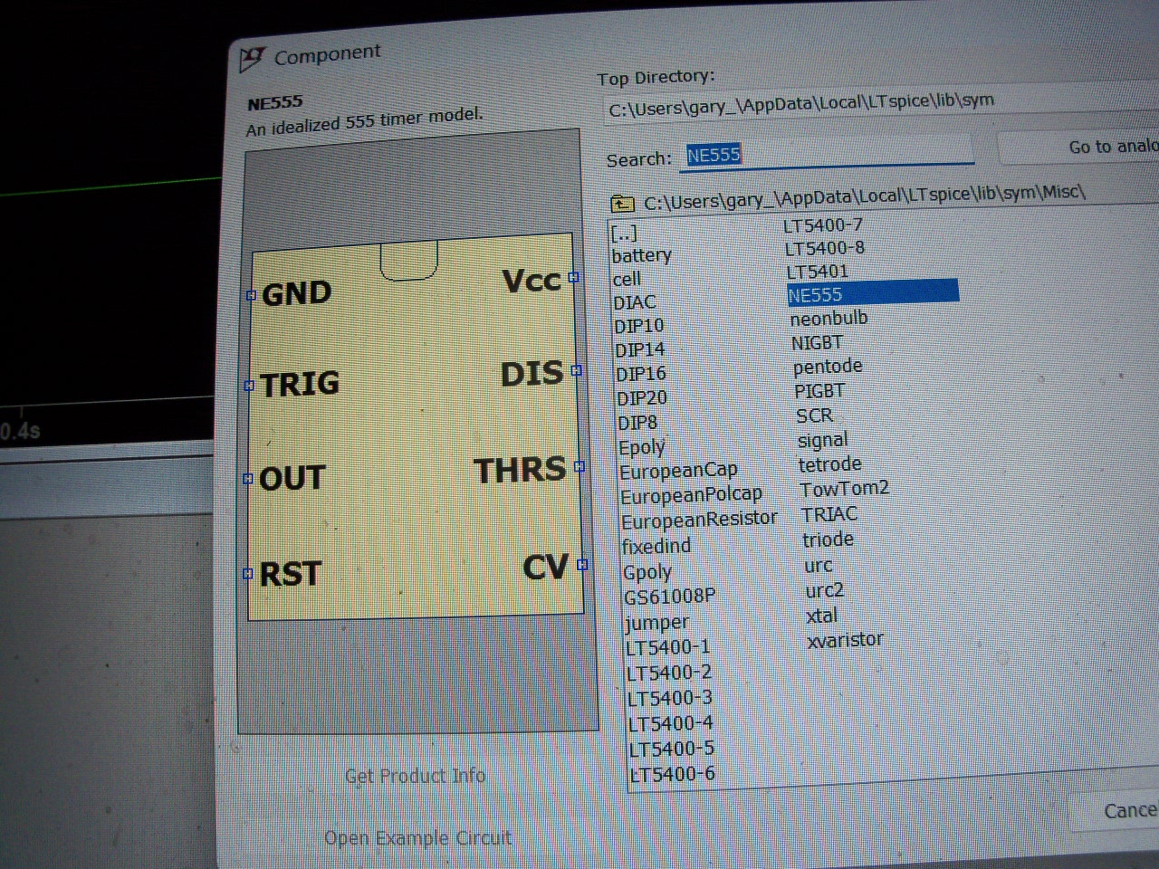Select DIP10 in the component list
The image size is (1159, 869).
(x=639, y=326)
